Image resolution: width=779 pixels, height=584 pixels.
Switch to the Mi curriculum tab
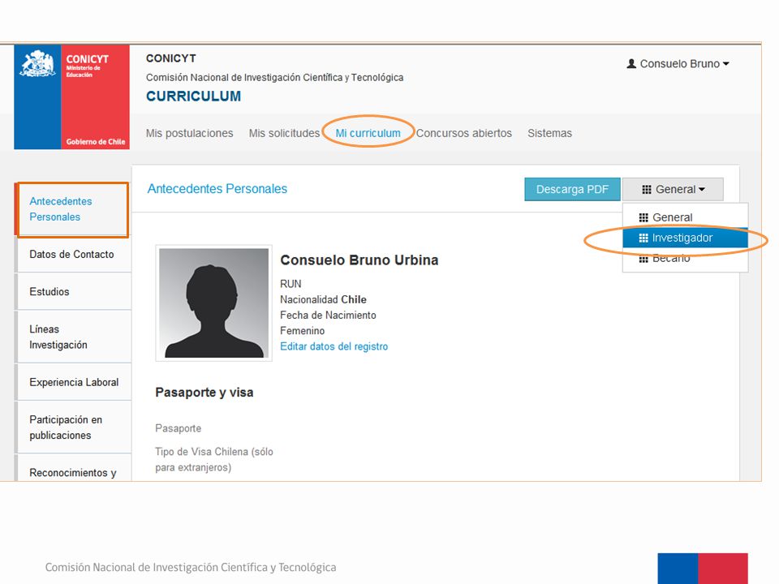coord(368,133)
